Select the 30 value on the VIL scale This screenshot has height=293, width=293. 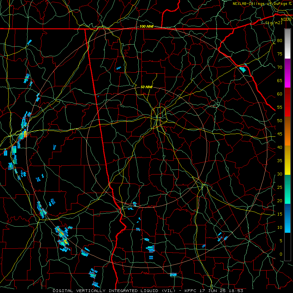coord(280,174)
